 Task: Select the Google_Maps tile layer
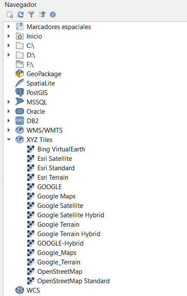(x=57, y=253)
